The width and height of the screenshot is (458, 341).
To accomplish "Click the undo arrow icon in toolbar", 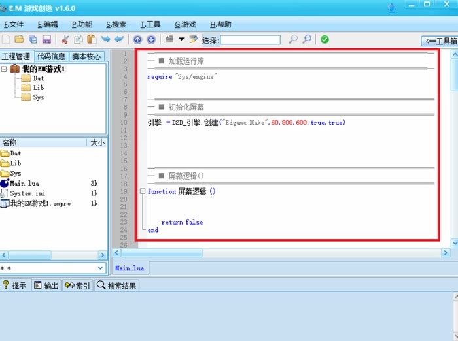I will point(119,39).
